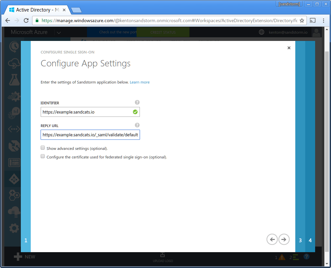Click the Cast icon in Chrome toolbar
The width and height of the screenshot is (331, 268).
[x=312, y=20]
